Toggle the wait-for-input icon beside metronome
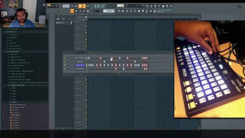This screenshot has width=245, height=138. point(76,6)
